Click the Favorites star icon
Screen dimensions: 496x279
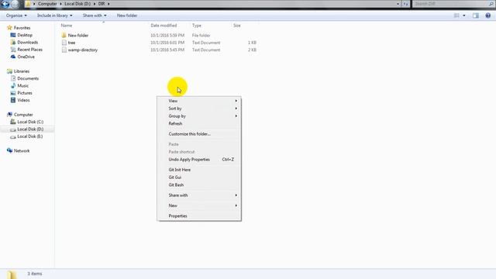(9, 28)
